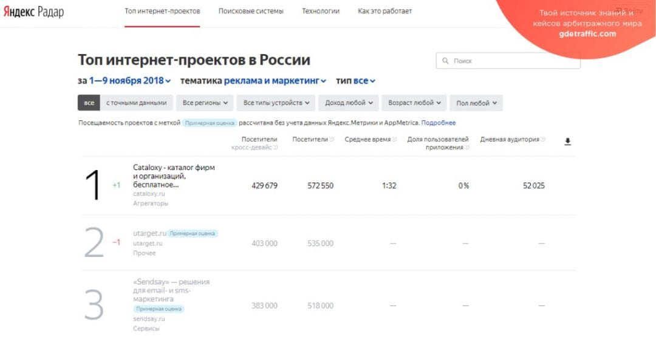Open help icon beside Посетители кросс-девайс
The height and width of the screenshot is (339, 656).
pos(276,147)
